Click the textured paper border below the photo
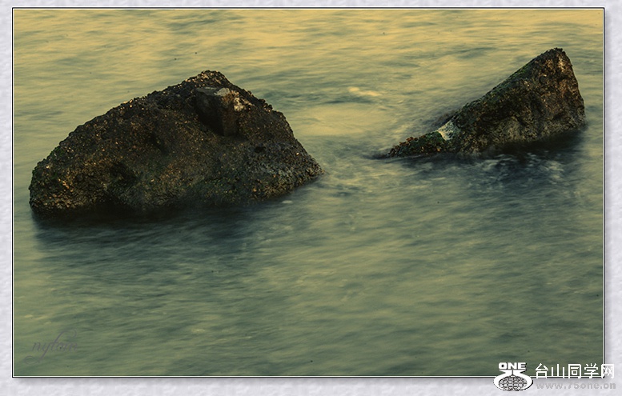This screenshot has width=622, height=396. [240, 386]
